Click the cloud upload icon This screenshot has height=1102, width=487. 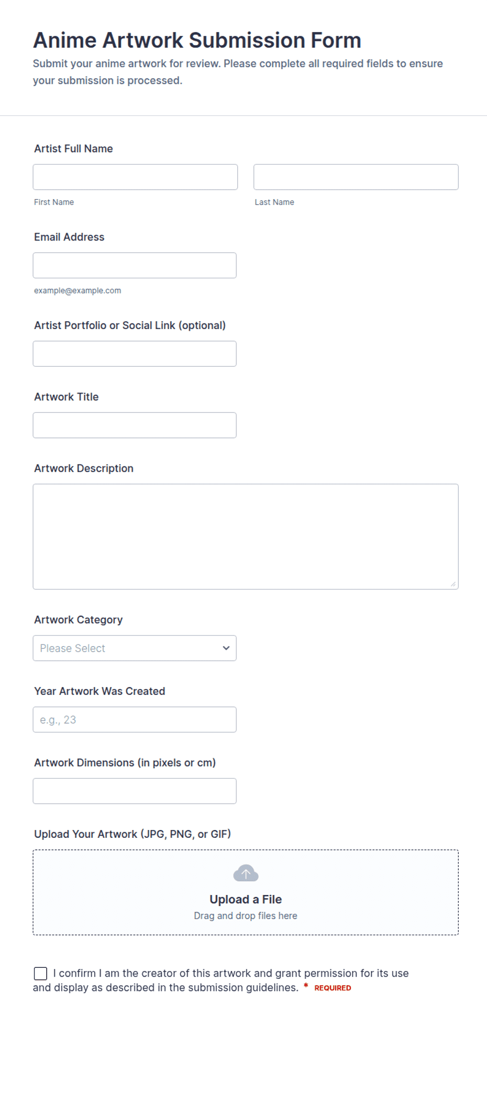(246, 873)
